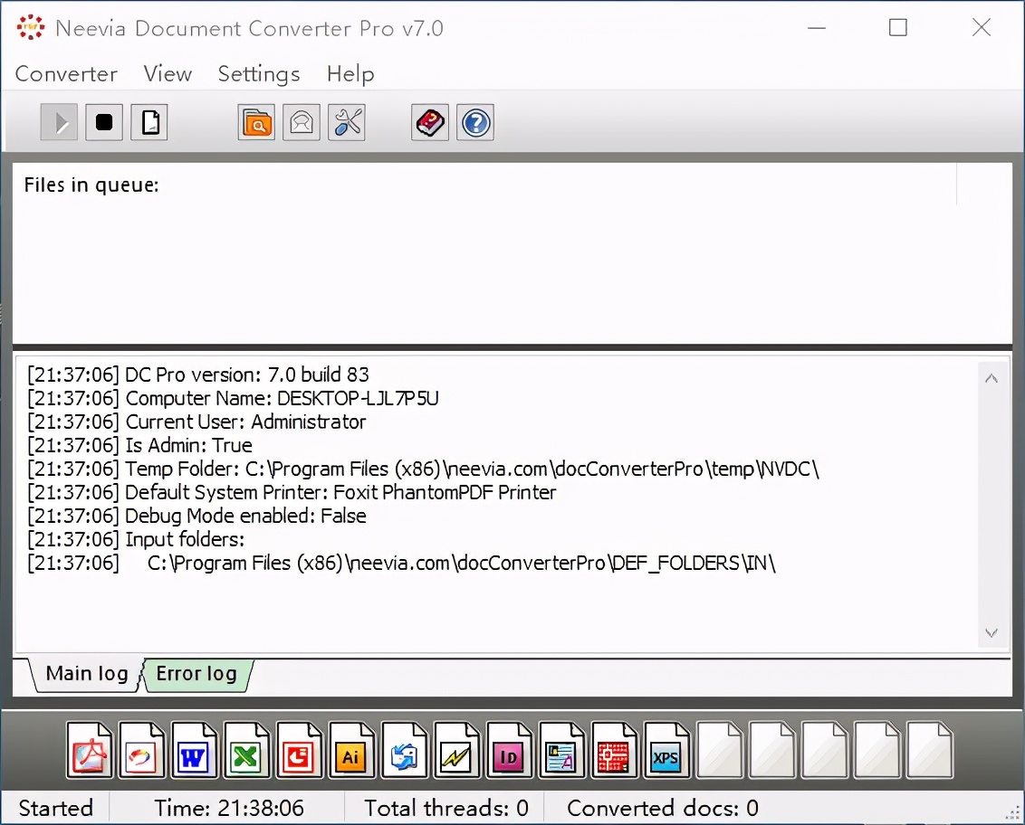Screen dimensions: 1025x825
Task: Click the 'Time: 21:38:06' status entry
Action: [x=229, y=808]
